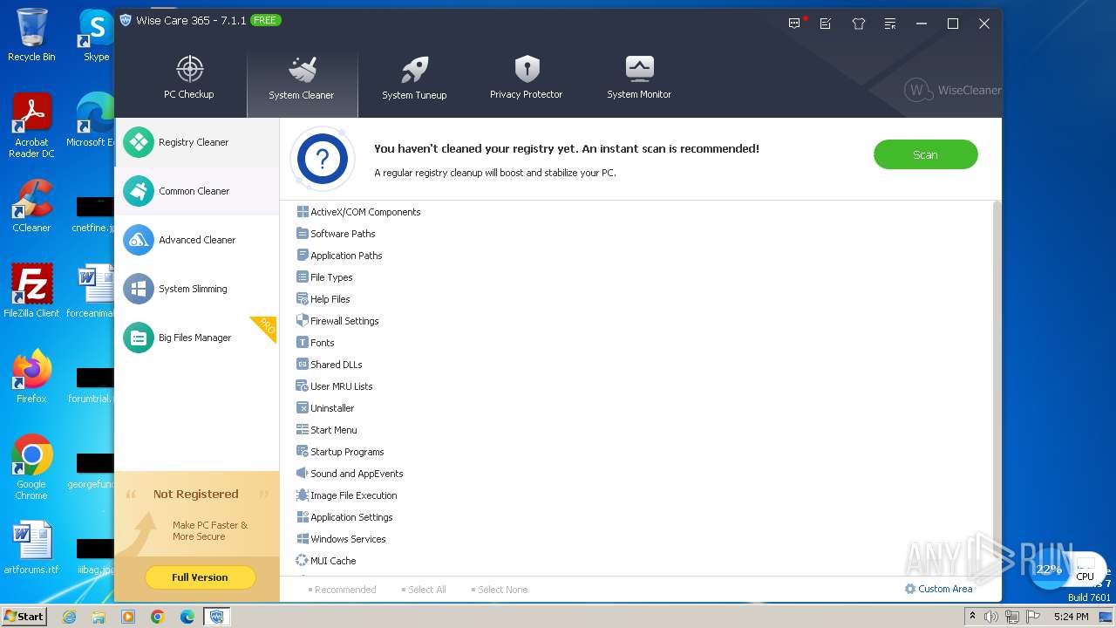Click the Windows Services icon

[303, 539]
